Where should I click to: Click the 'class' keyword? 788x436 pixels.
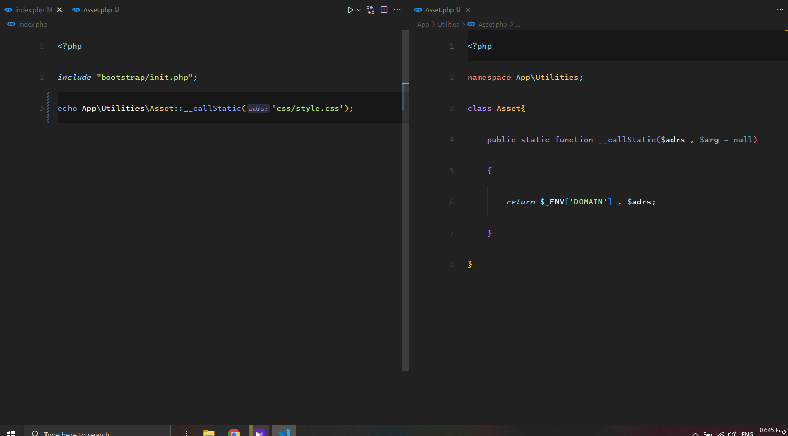pos(479,108)
